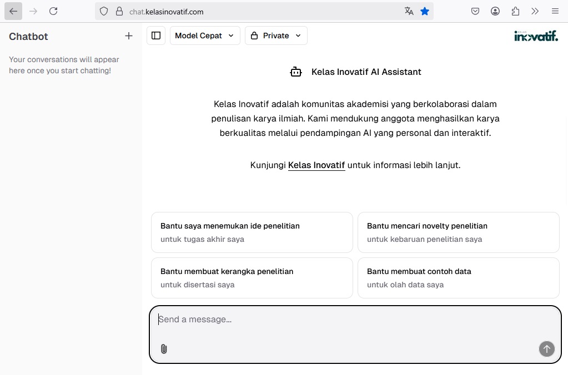
Task: Open the Firefox account profile icon
Action: pyautogui.click(x=495, y=11)
